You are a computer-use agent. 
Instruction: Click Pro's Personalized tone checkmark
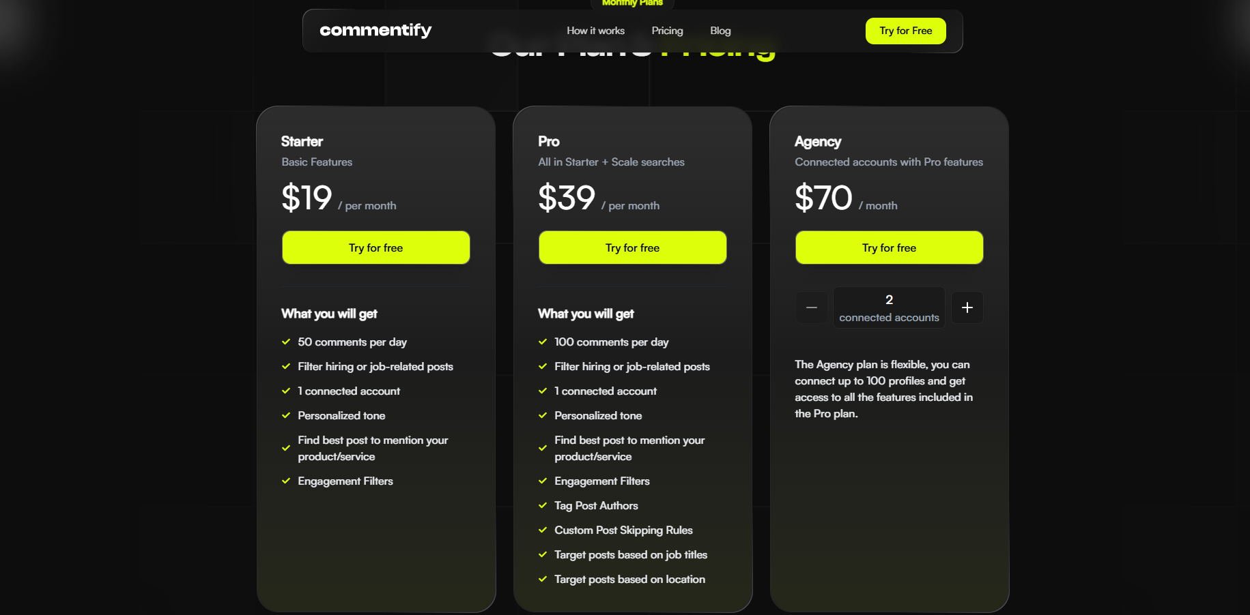pos(543,416)
